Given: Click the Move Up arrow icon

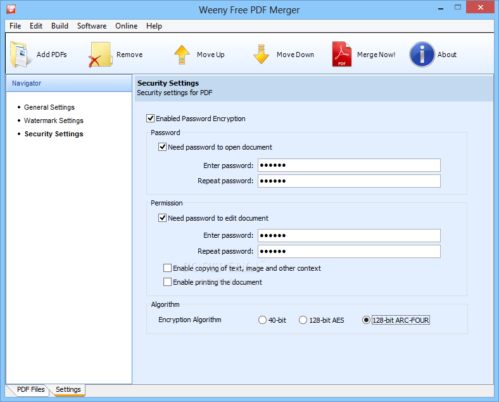Looking at the screenshot, I should [x=182, y=55].
